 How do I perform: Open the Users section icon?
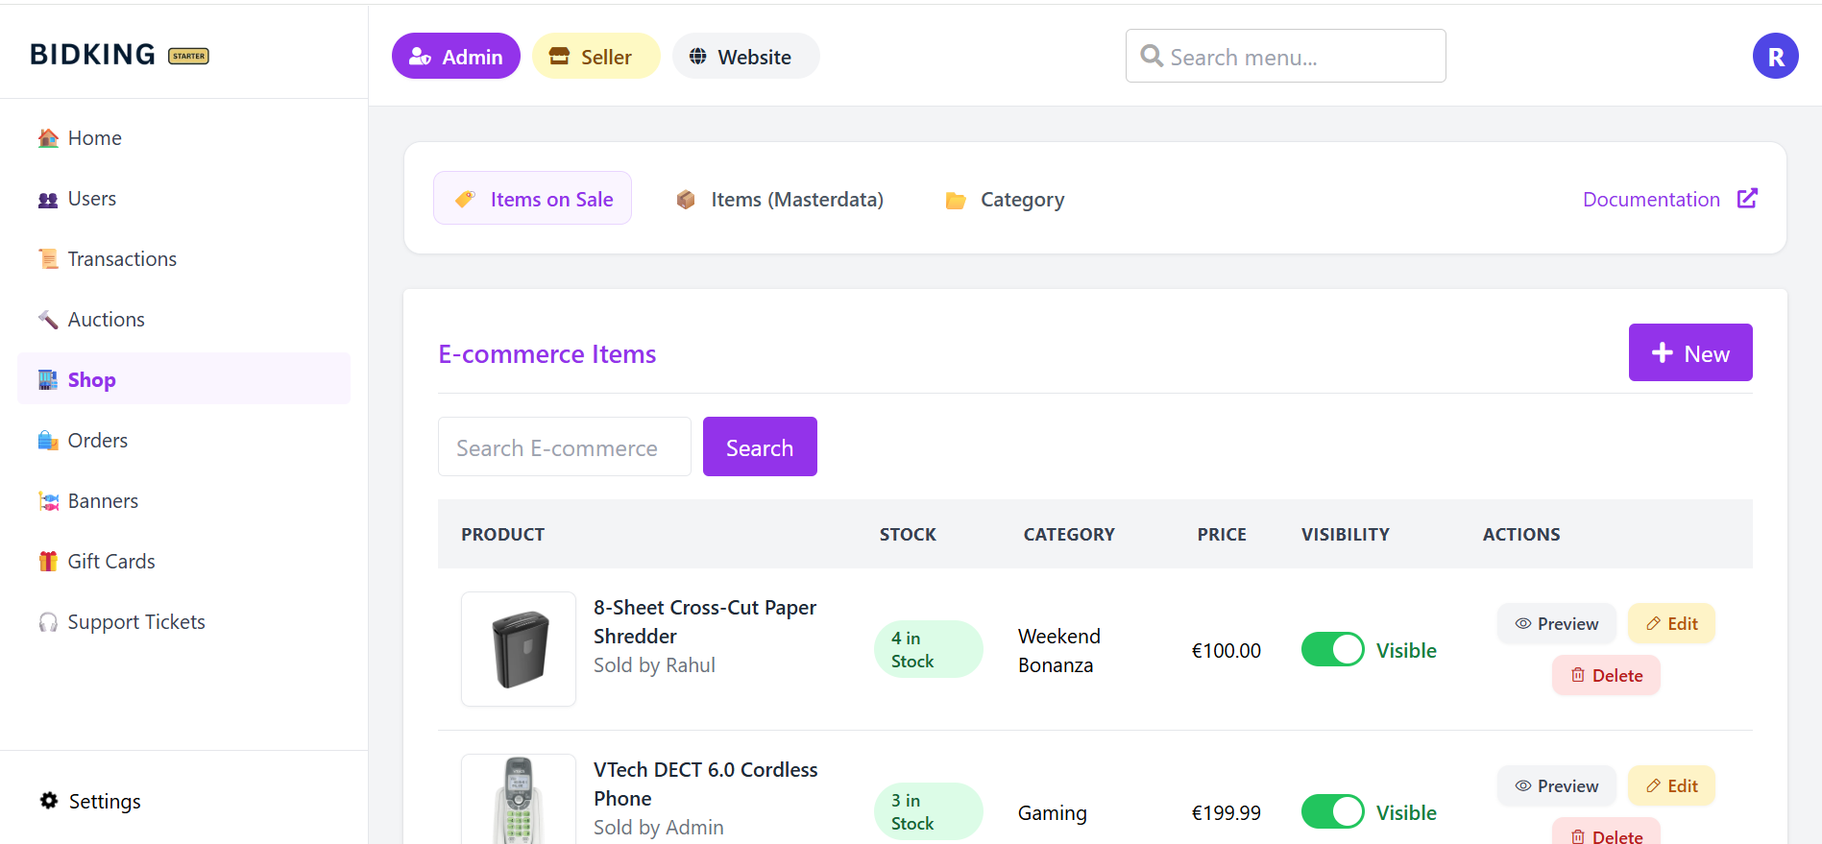48,200
